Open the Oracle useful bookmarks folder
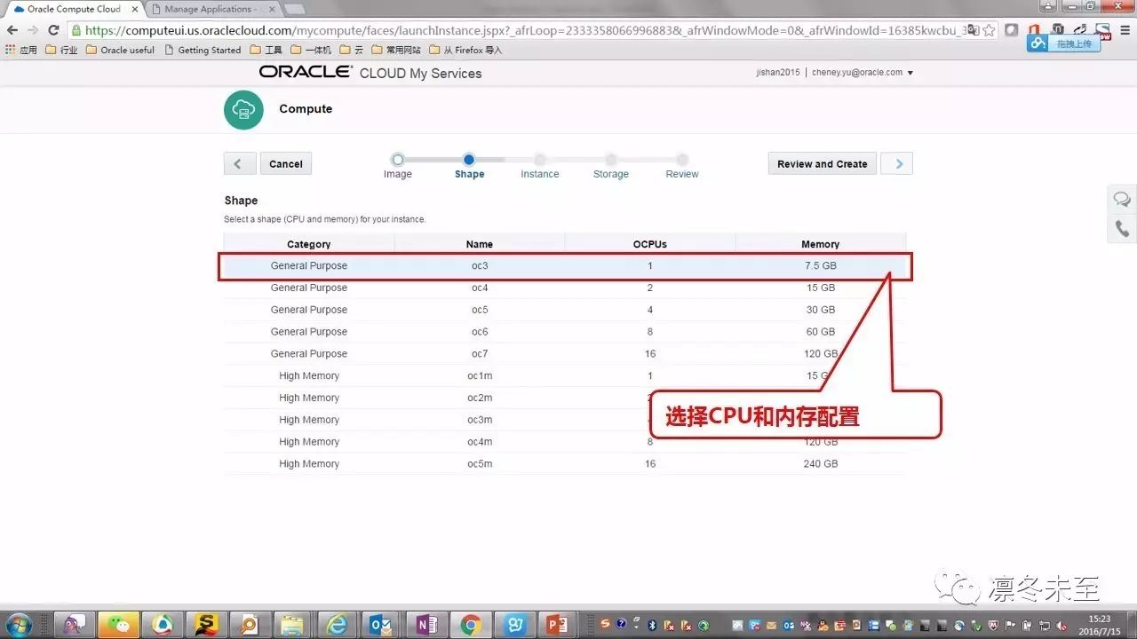The height and width of the screenshot is (639, 1137). [x=120, y=51]
